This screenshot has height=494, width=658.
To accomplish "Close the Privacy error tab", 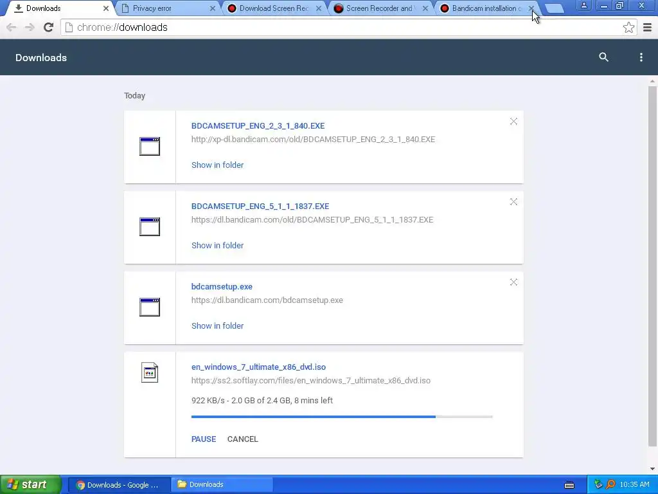I will coord(212,8).
